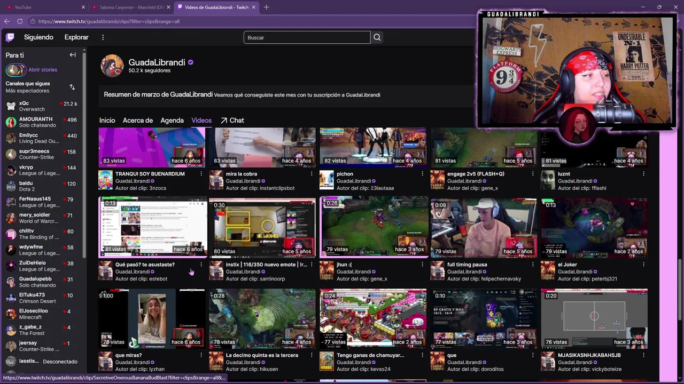Image resolution: width=684 pixels, height=384 pixels.
Task: Play clip thumbnail Qué pasó? te asustaste?
Action: point(152,227)
